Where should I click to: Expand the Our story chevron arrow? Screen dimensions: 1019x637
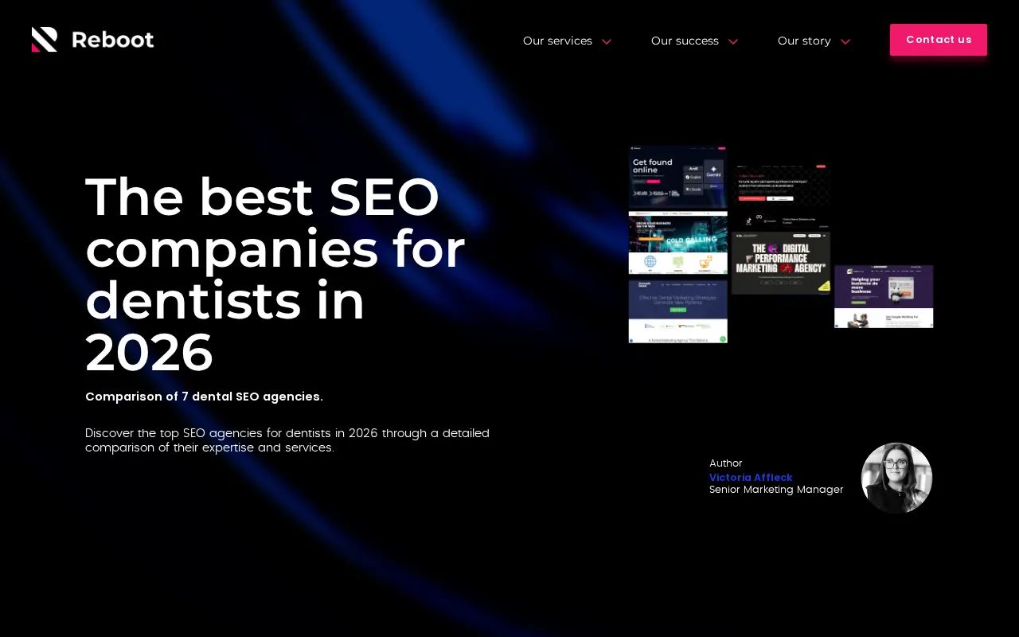tap(845, 41)
